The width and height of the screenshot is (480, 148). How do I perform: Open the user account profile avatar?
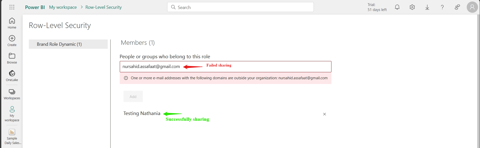coord(472,7)
